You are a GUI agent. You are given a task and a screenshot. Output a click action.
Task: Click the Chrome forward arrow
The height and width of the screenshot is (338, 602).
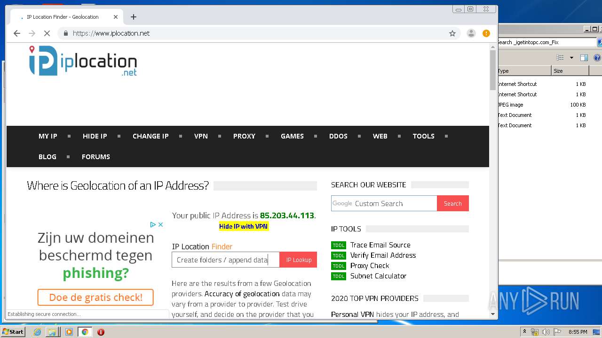tap(32, 33)
